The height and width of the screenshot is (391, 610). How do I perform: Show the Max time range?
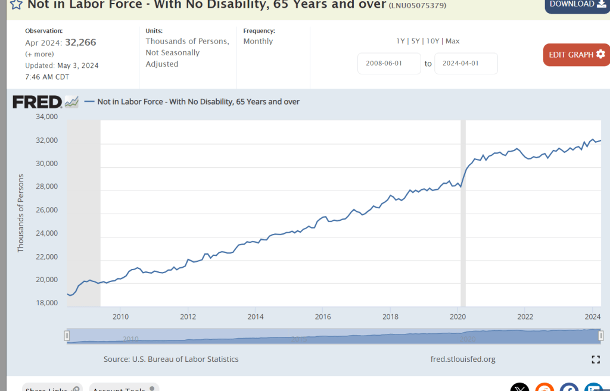pyautogui.click(x=453, y=41)
